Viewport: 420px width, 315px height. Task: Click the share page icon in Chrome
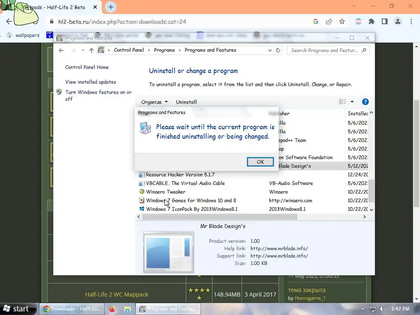(x=329, y=21)
